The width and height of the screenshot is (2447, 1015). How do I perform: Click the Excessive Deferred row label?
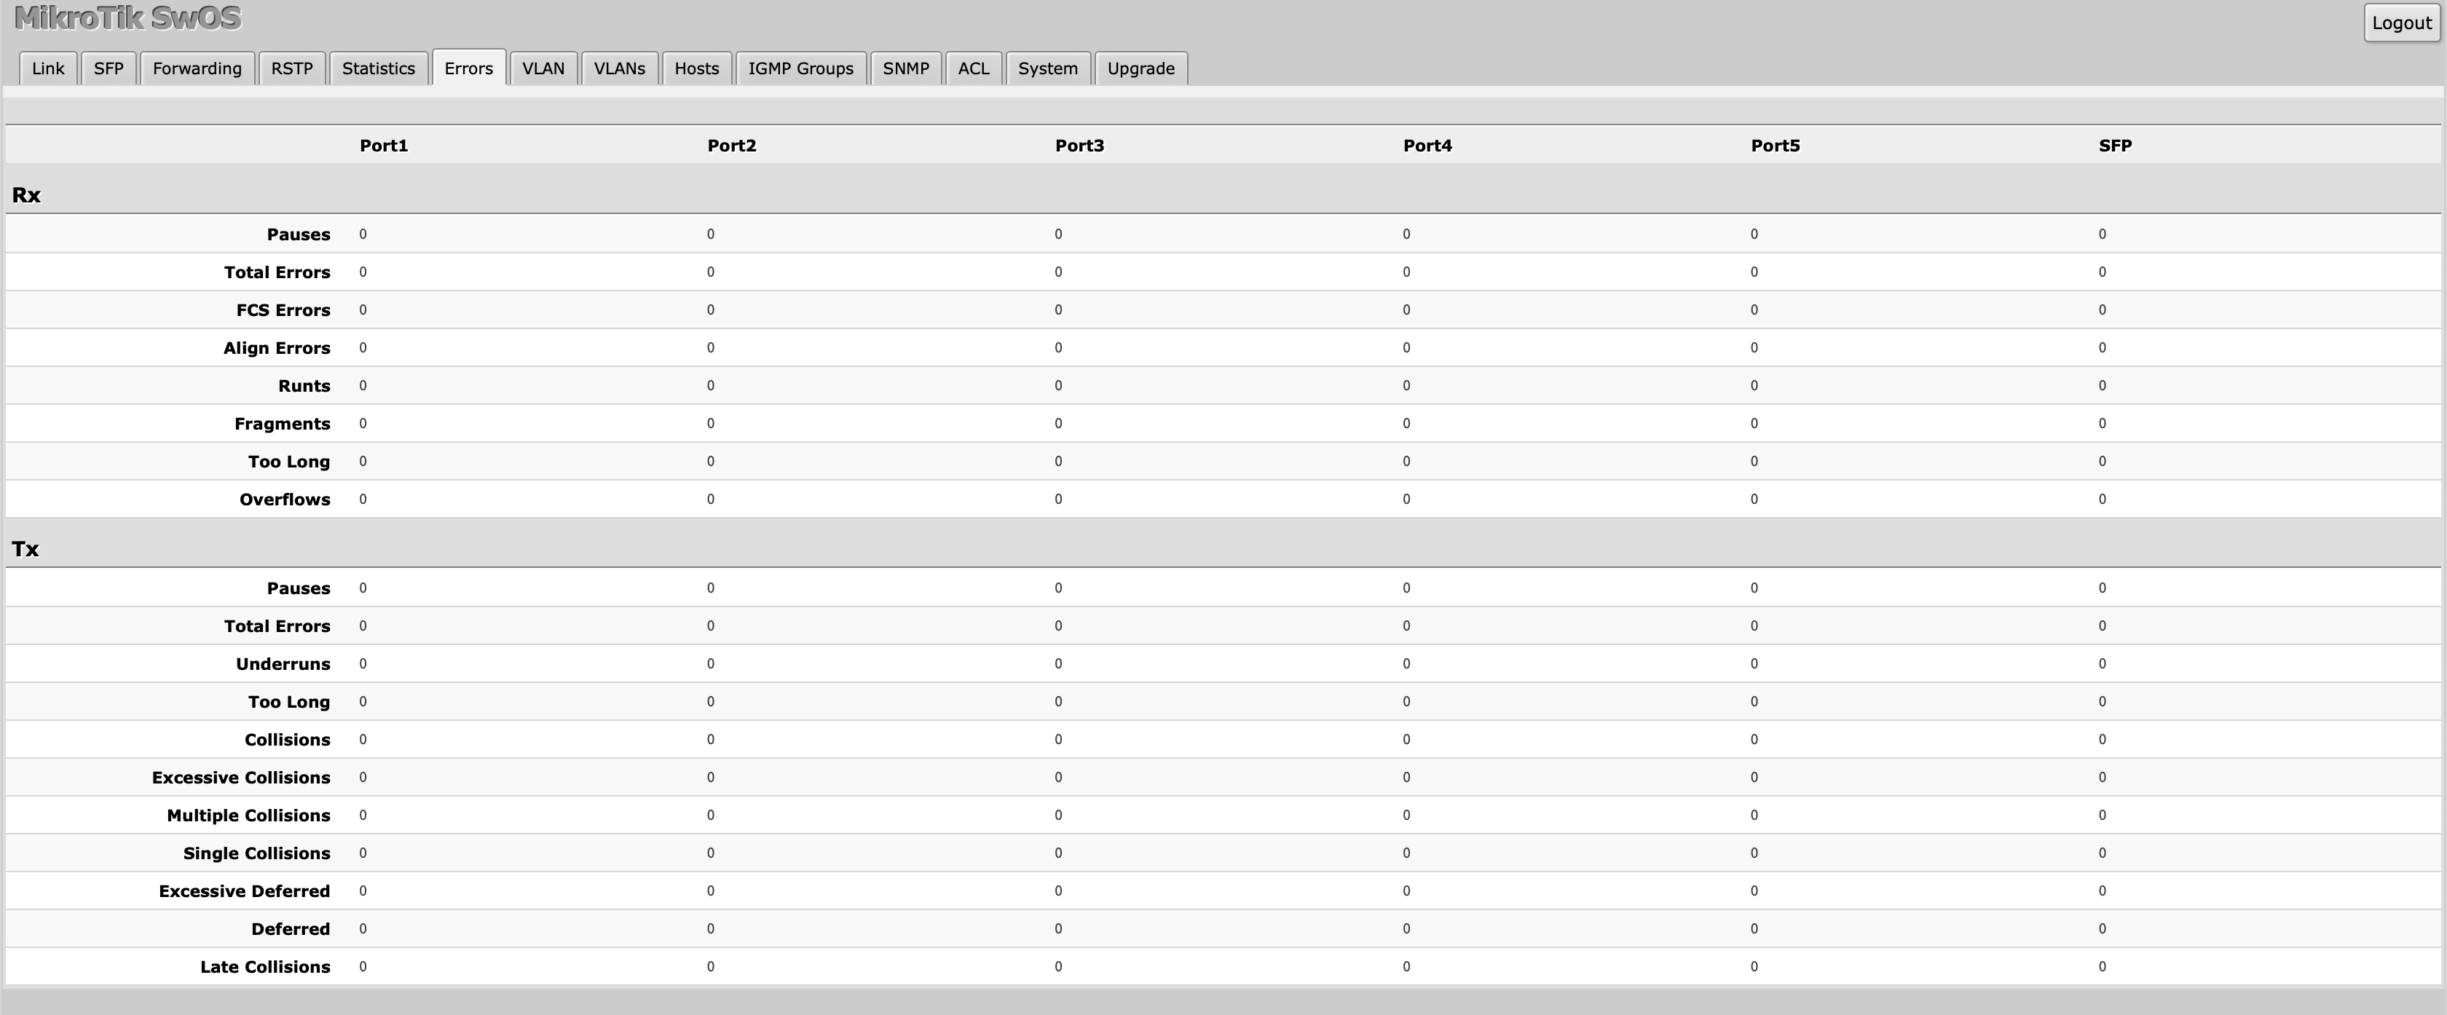[x=244, y=893]
